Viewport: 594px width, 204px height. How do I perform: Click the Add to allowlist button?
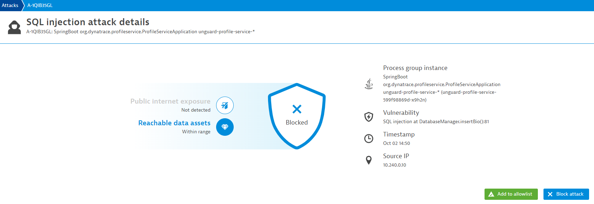[x=511, y=194]
